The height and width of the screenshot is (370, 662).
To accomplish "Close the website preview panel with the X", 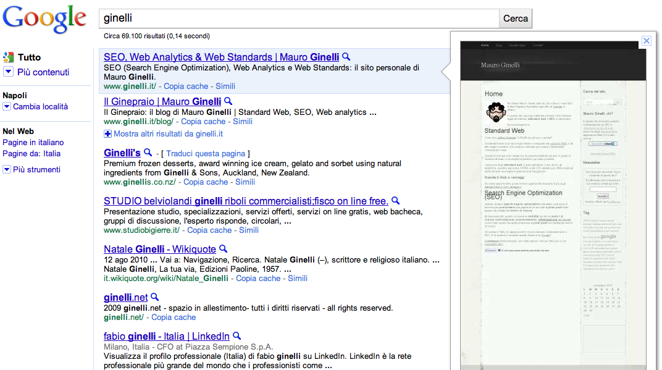I will 646,41.
